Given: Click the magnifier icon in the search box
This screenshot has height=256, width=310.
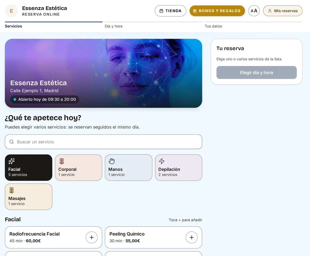Looking at the screenshot, I should tap(12, 142).
